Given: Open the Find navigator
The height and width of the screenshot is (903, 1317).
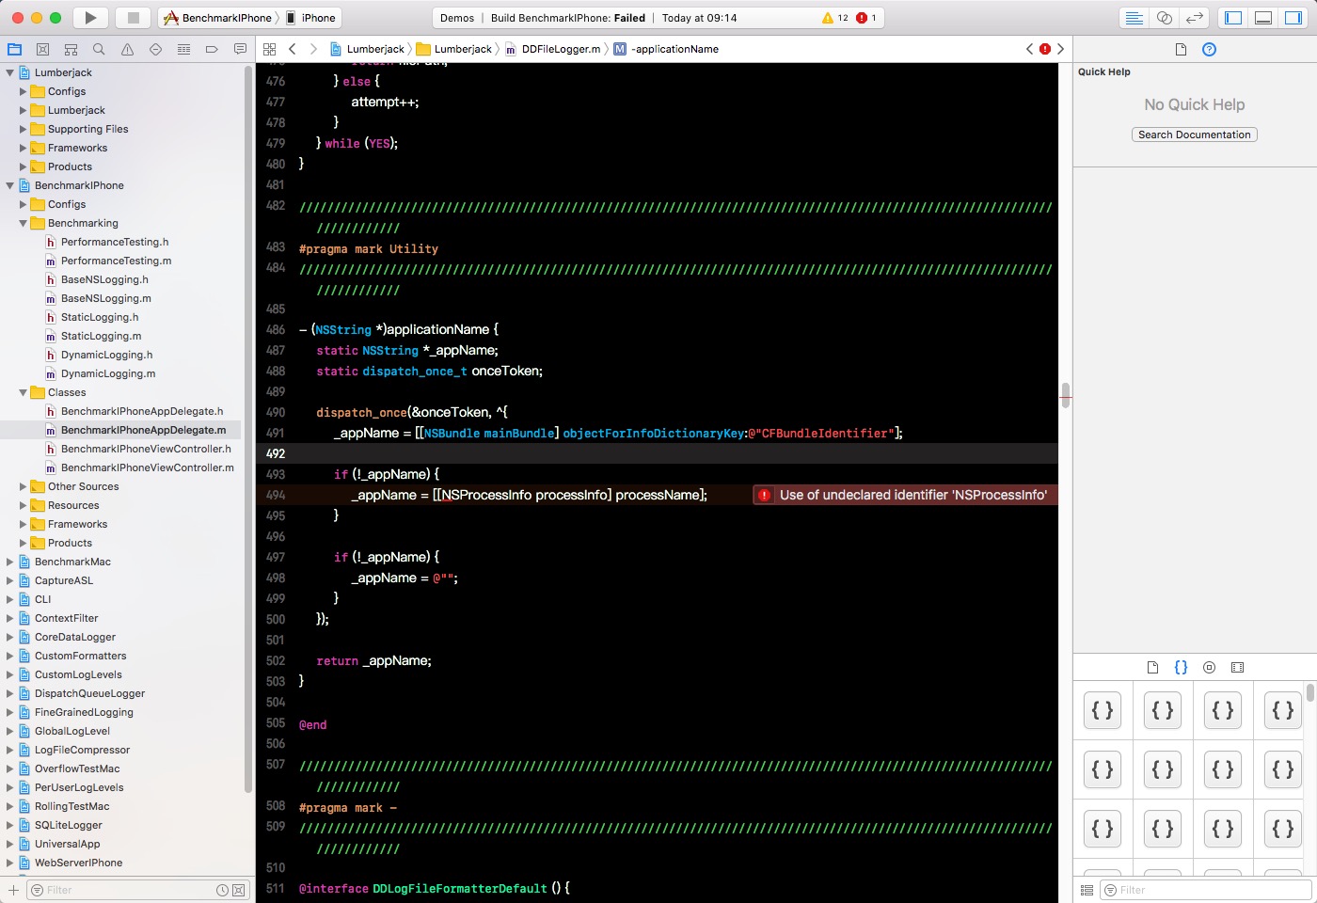Looking at the screenshot, I should coord(98,48).
